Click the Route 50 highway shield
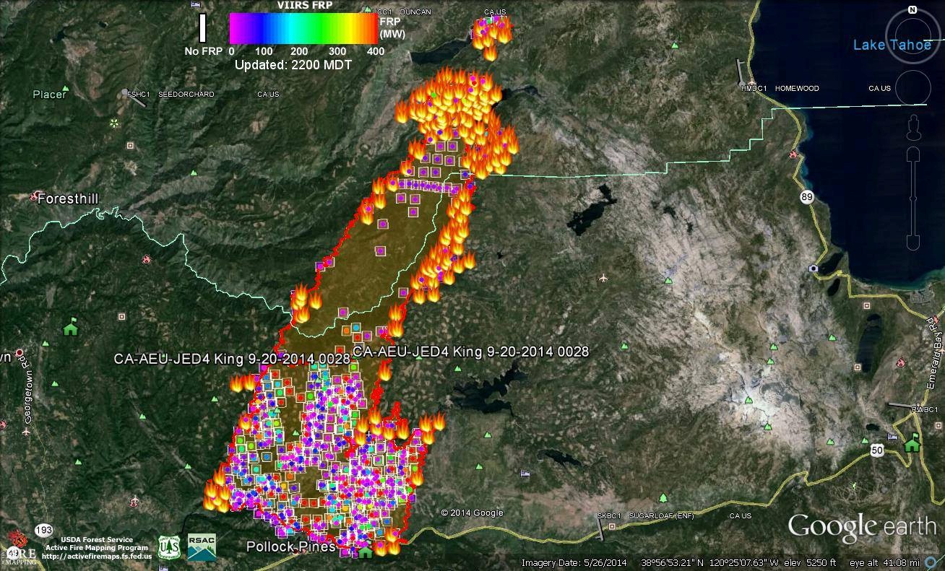 coord(876,450)
